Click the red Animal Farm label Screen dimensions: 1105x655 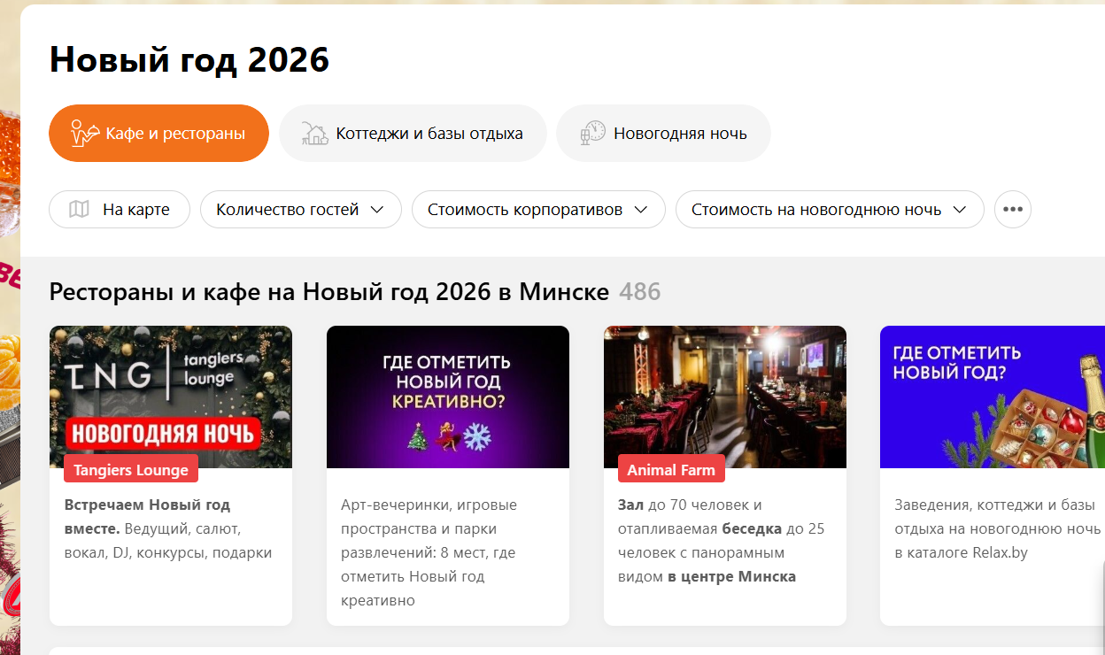tap(671, 469)
